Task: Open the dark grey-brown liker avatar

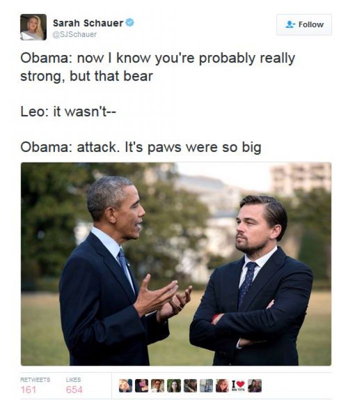Action: pos(190,385)
